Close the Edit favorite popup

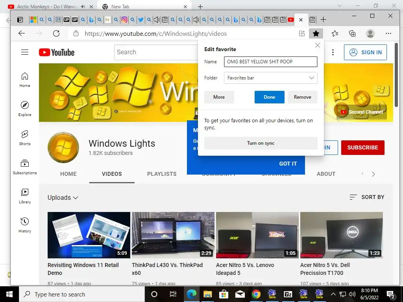point(318,45)
